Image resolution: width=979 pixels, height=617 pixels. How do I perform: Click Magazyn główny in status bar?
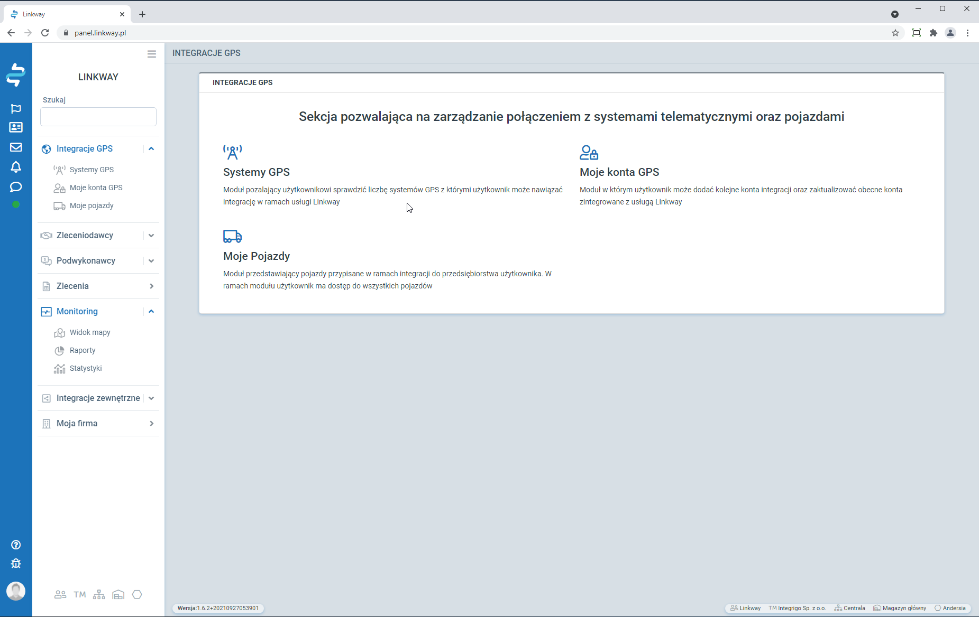coord(900,608)
